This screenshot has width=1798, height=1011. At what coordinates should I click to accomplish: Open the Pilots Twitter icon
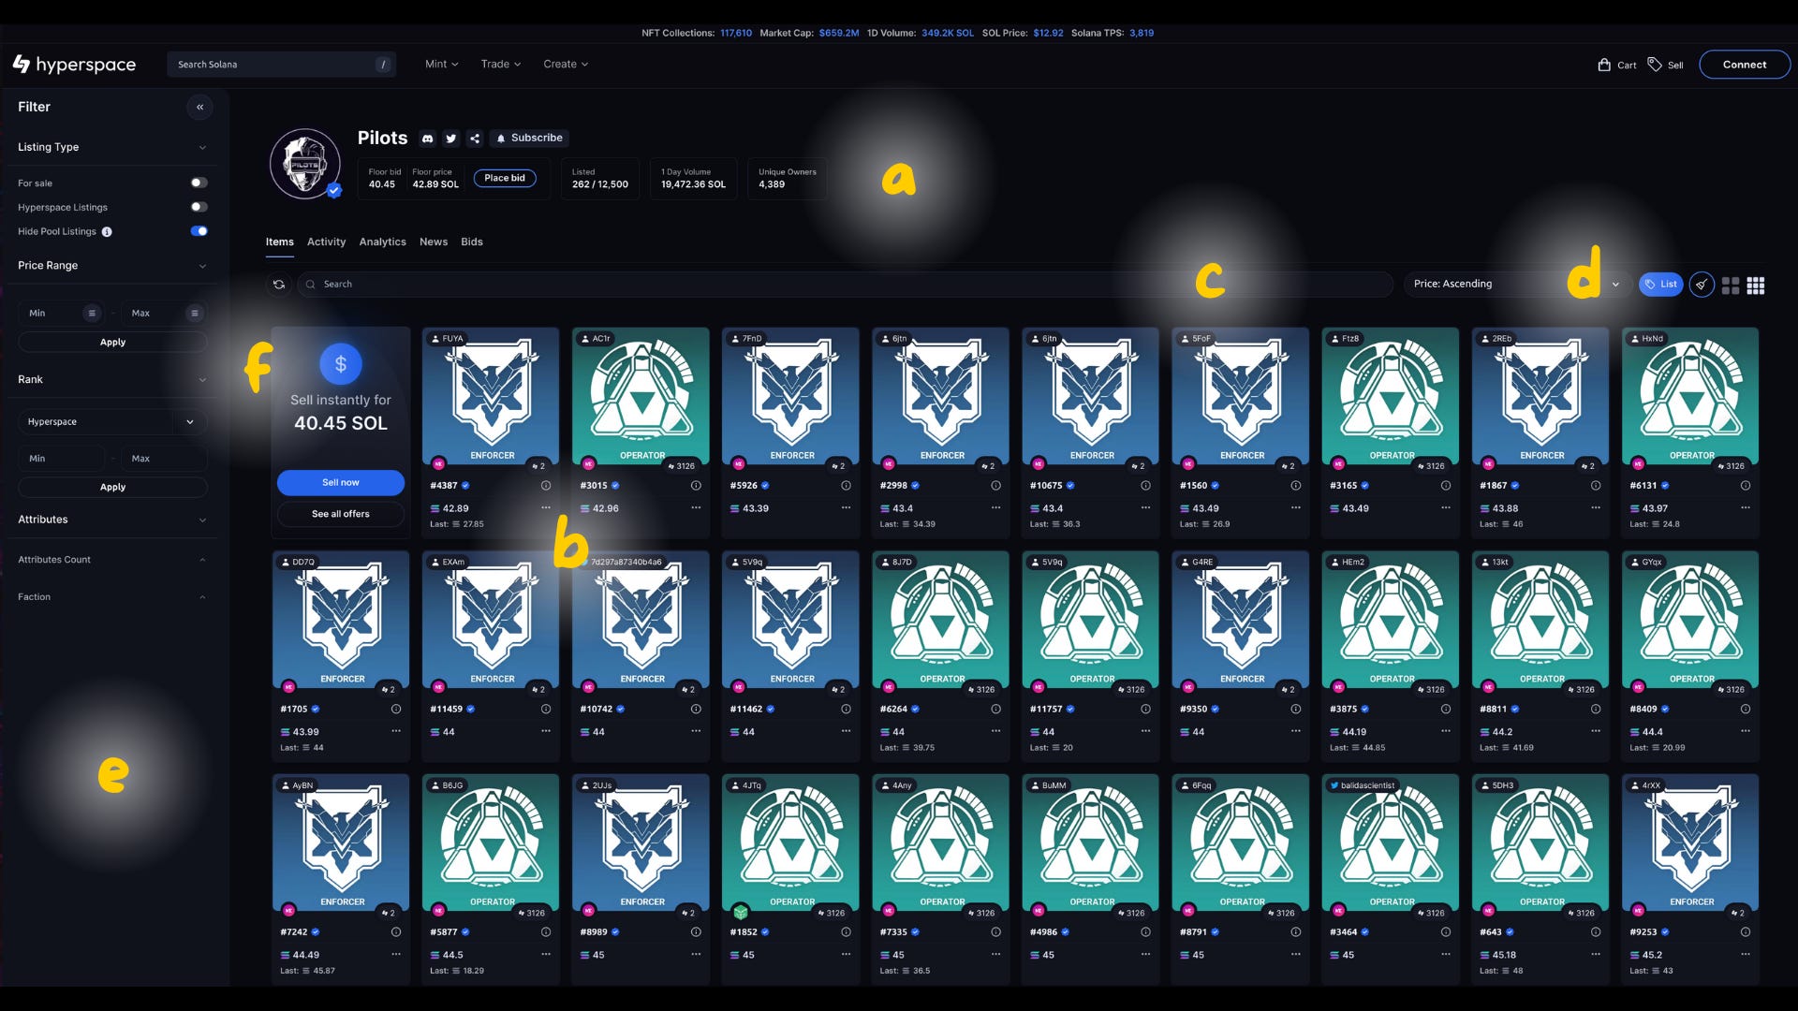[x=451, y=139]
